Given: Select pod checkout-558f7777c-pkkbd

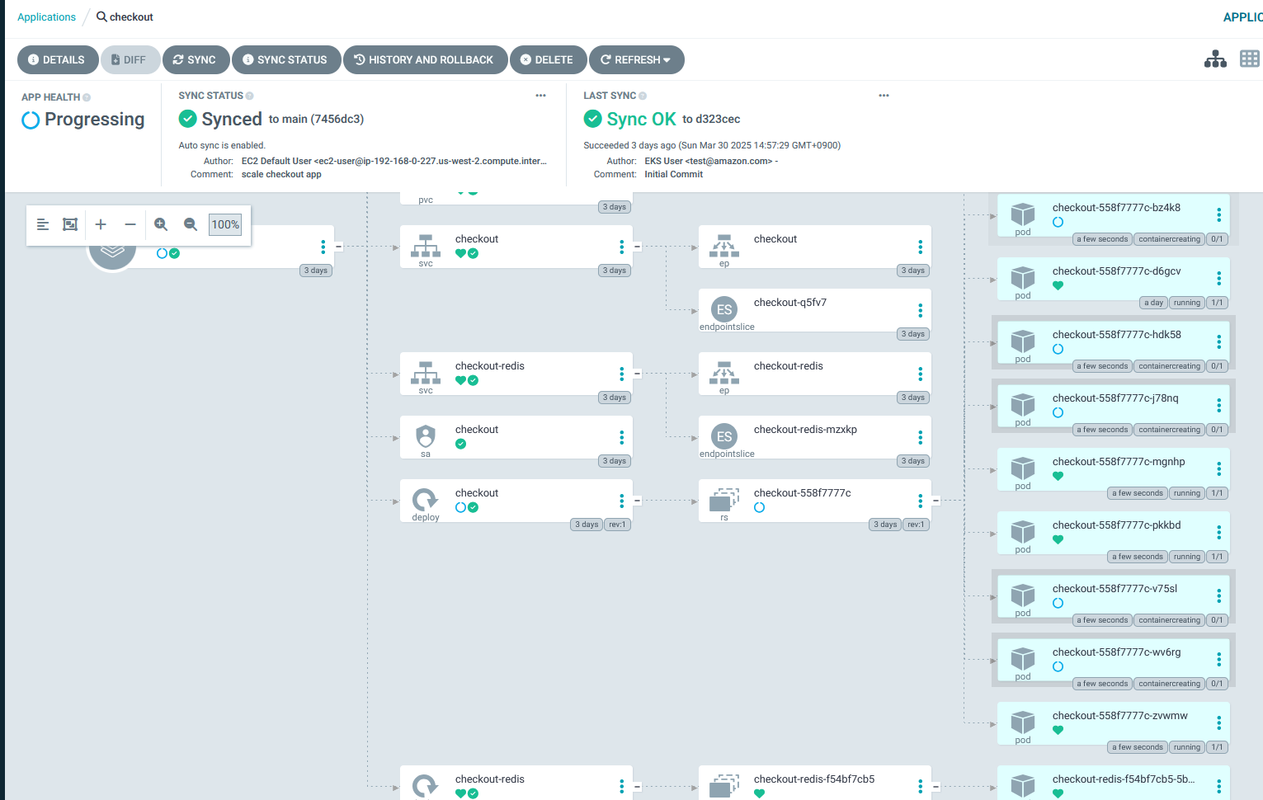Looking at the screenshot, I should tap(1113, 533).
